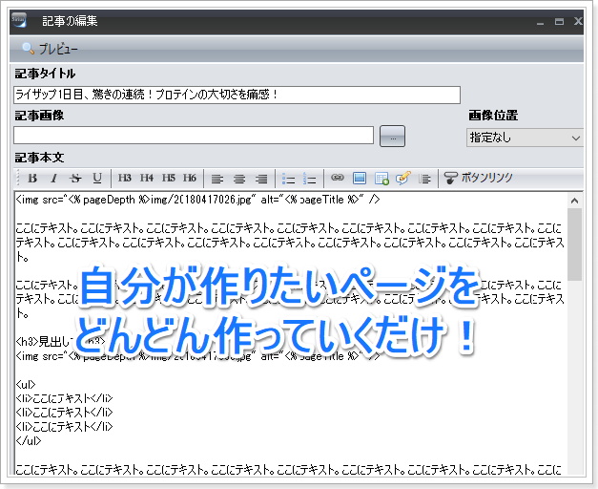The image size is (598, 489).
Task: Click the indent lines icon before ボタンリンク
Action: pyautogui.click(x=424, y=179)
